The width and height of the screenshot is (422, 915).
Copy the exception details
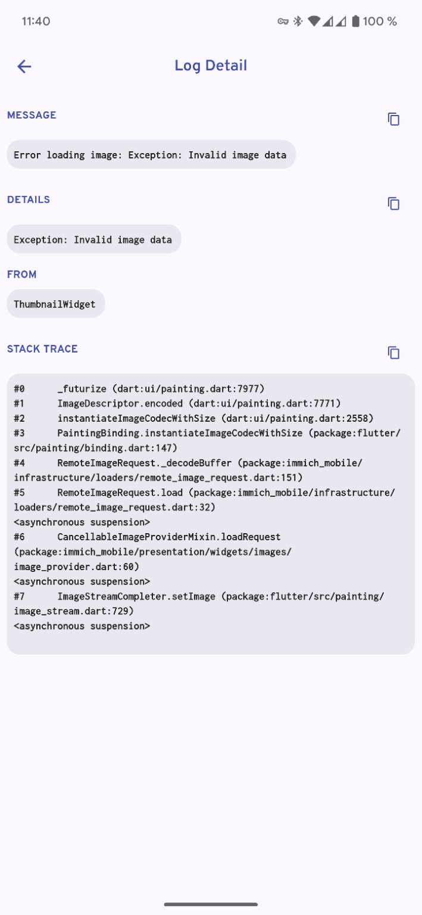[x=393, y=204]
